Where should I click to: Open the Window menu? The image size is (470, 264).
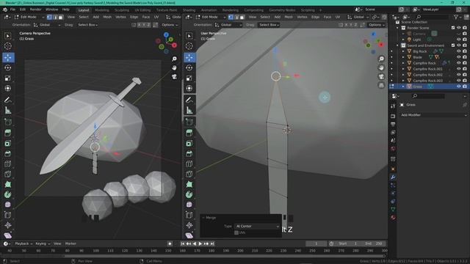click(x=51, y=10)
